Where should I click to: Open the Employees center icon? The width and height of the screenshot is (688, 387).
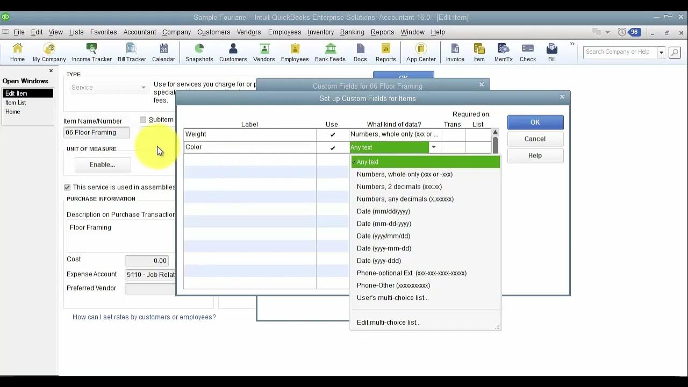tap(295, 53)
